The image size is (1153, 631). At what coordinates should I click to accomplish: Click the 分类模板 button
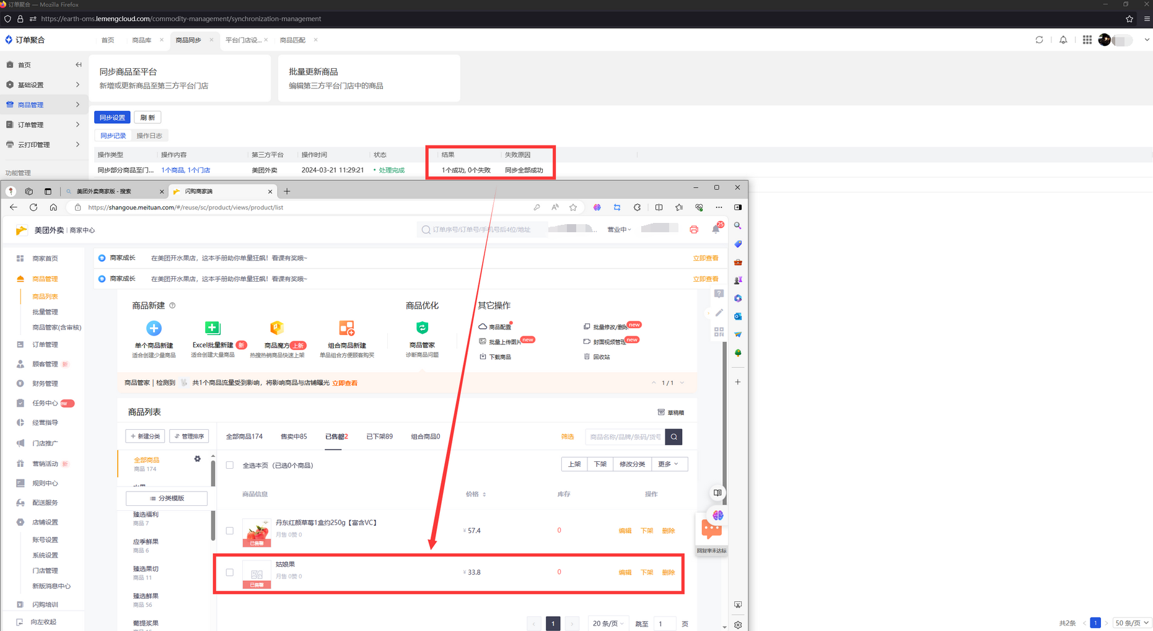(167, 498)
